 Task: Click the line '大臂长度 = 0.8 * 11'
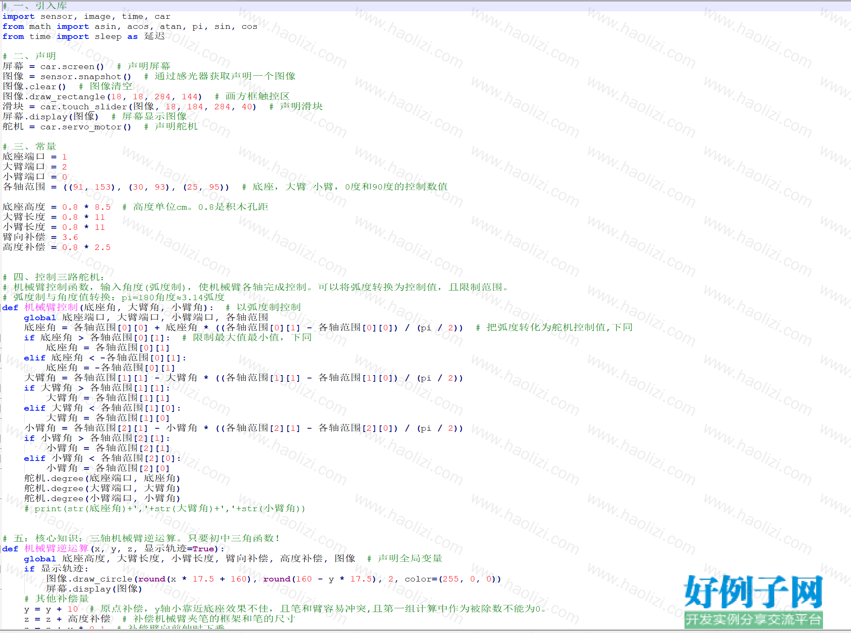pos(54,217)
